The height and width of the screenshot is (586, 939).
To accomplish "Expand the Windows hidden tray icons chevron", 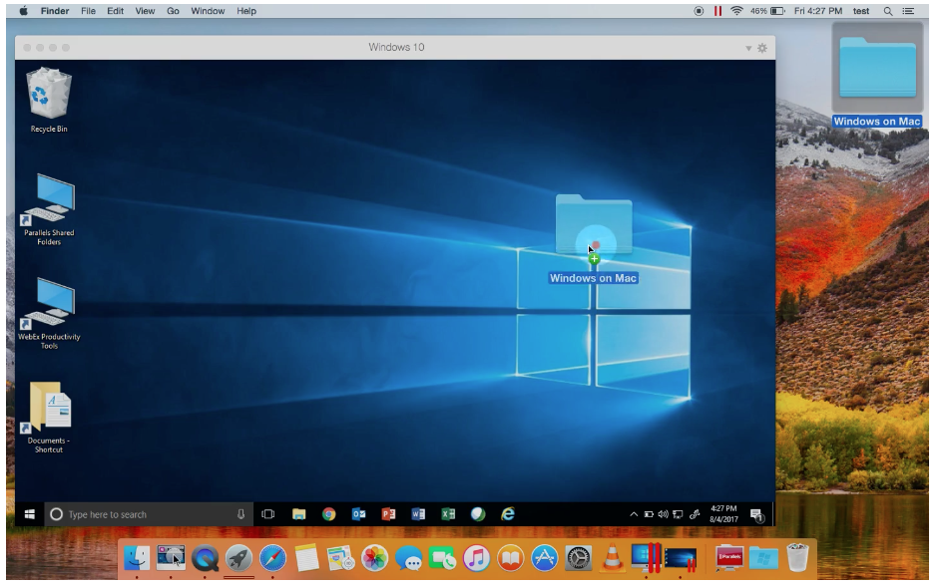I will (634, 514).
